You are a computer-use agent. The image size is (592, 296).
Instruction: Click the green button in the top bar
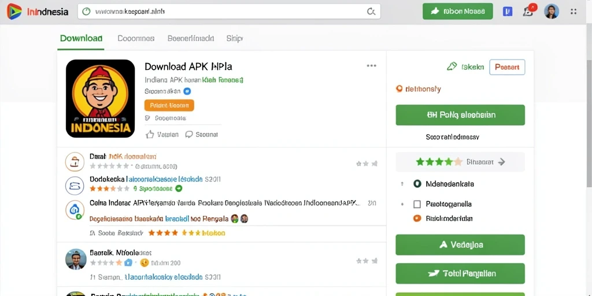458,12
